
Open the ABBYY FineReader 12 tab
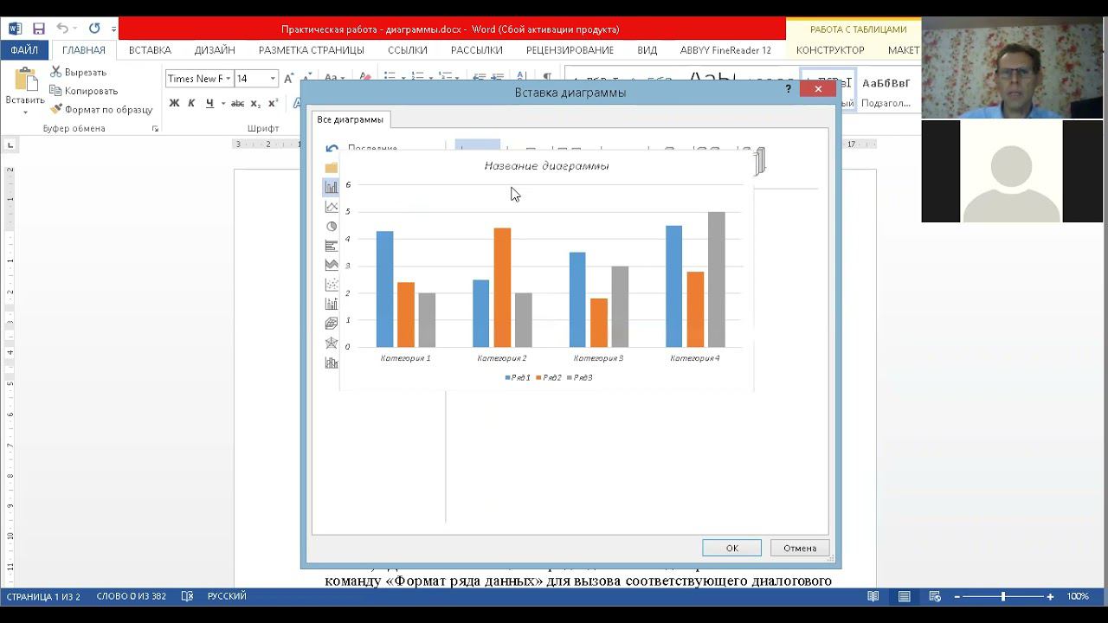pos(725,50)
